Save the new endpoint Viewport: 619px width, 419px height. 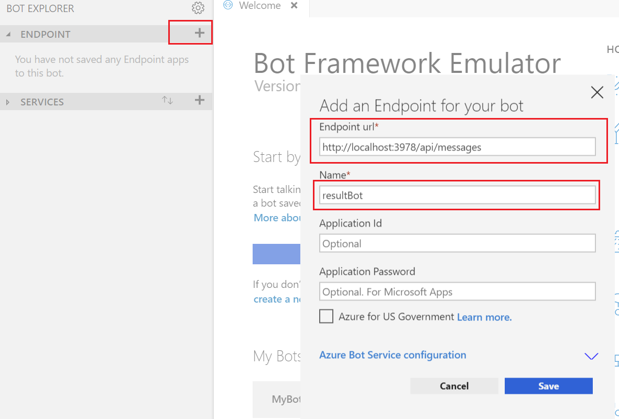(x=548, y=386)
